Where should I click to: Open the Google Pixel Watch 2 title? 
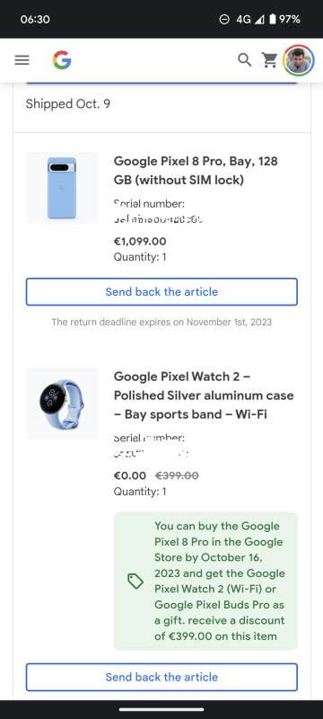pos(204,395)
